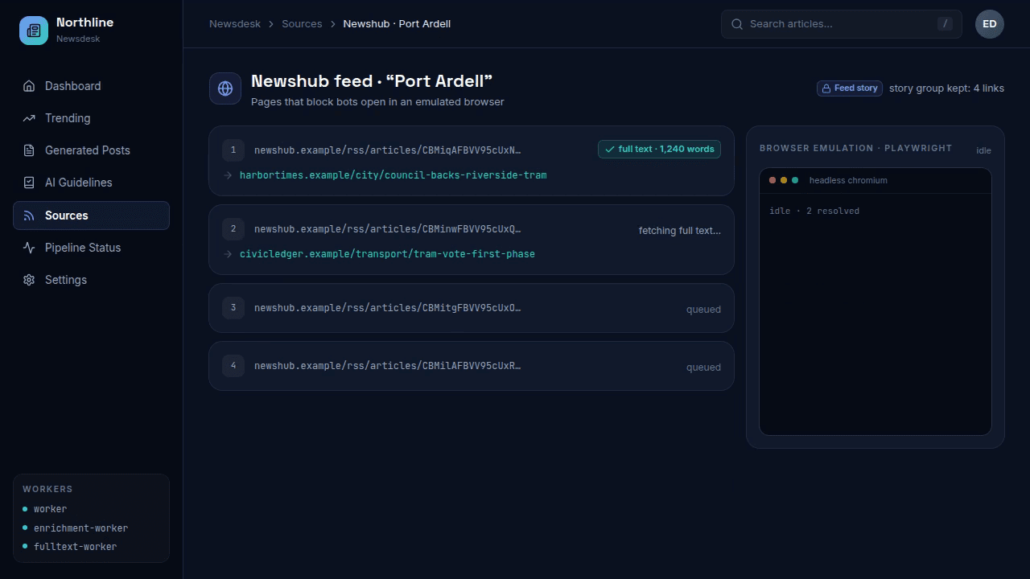Click the Sources RSS icon

[x=29, y=216]
